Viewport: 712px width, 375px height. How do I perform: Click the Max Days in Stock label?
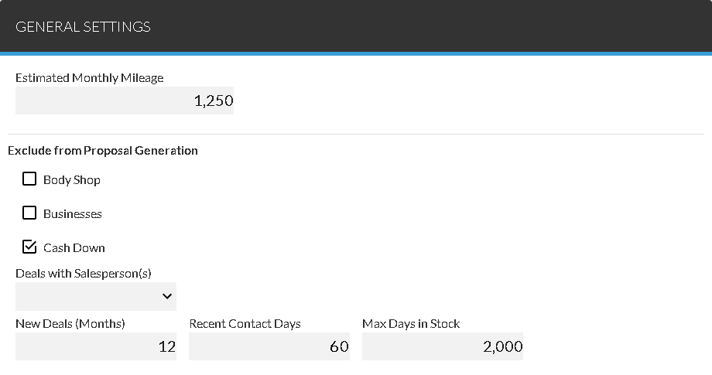[411, 324]
